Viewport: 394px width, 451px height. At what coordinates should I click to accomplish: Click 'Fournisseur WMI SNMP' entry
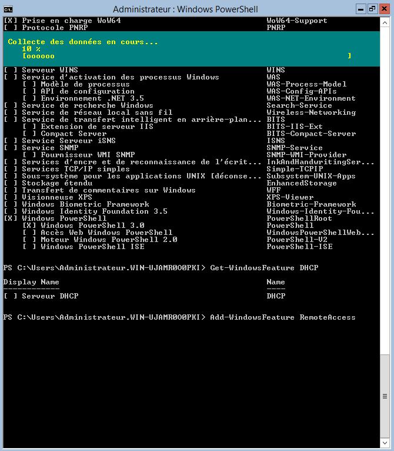(88, 155)
